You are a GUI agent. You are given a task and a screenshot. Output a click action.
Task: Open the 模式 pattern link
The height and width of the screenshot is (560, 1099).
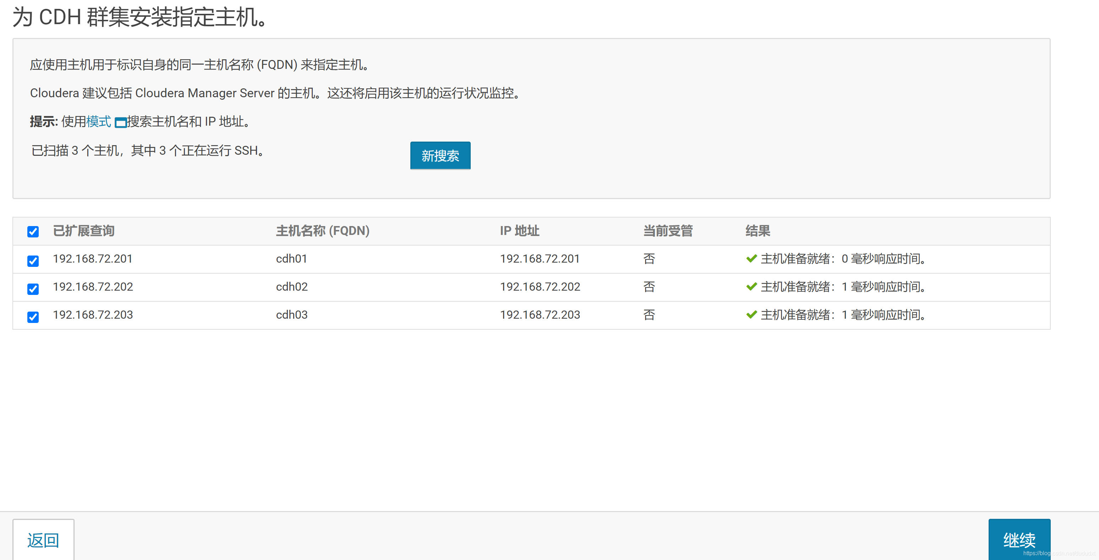tap(99, 122)
